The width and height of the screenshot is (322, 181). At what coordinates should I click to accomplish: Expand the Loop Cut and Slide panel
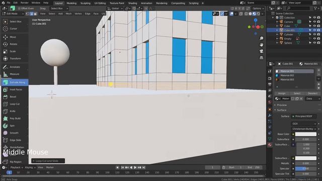pyautogui.click(x=48, y=161)
